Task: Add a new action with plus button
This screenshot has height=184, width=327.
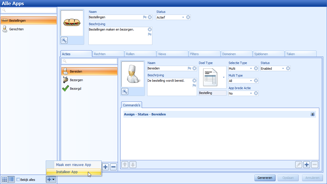Action: click(105, 167)
